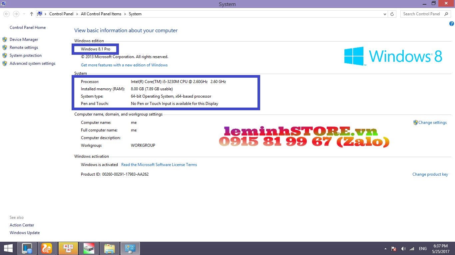The height and width of the screenshot is (255, 455).
Task: Click the No Pen or Touch Input text
Action: pyautogui.click(x=175, y=104)
